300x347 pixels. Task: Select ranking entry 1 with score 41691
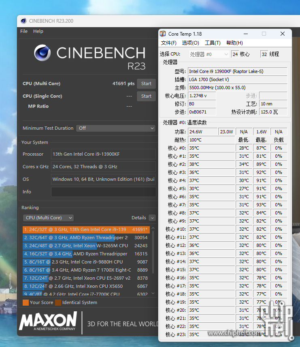pyautogui.click(x=86, y=230)
